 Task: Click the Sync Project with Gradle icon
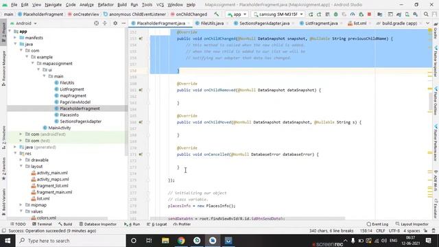399,14
